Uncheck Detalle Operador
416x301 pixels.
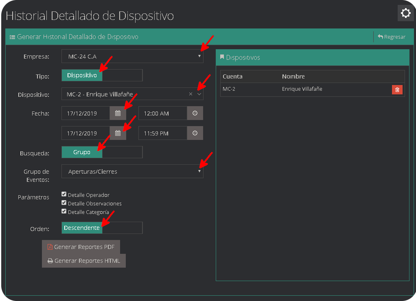pos(64,194)
